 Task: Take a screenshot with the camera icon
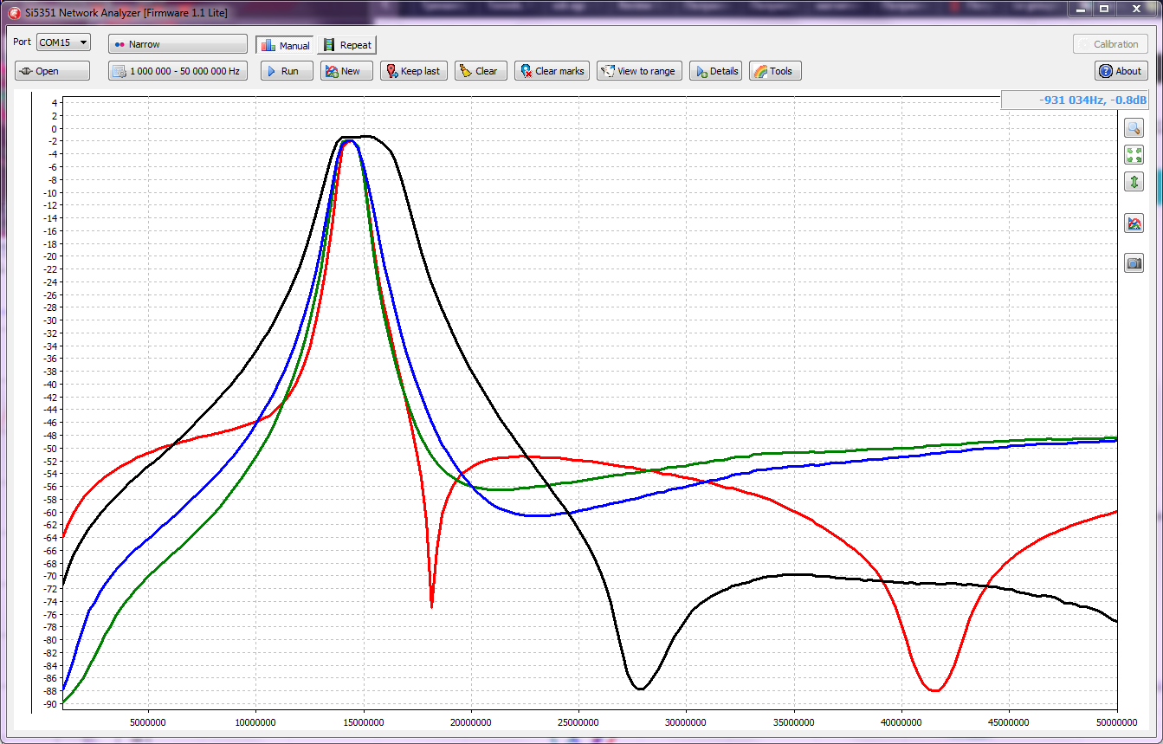click(1134, 262)
